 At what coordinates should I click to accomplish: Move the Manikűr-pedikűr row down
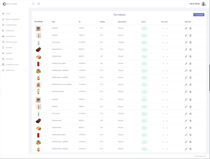click(167, 92)
